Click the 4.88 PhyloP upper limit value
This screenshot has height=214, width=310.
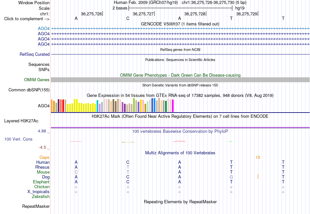(x=42, y=131)
